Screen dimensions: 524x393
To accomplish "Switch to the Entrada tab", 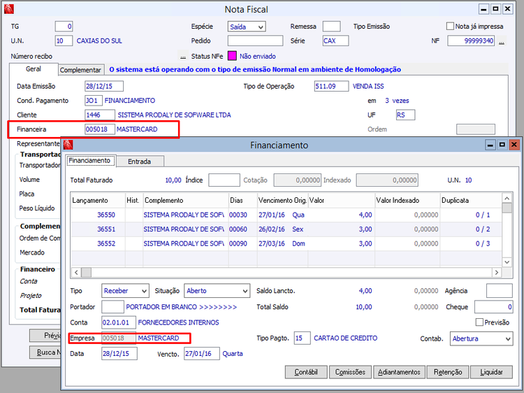I will [x=140, y=162].
